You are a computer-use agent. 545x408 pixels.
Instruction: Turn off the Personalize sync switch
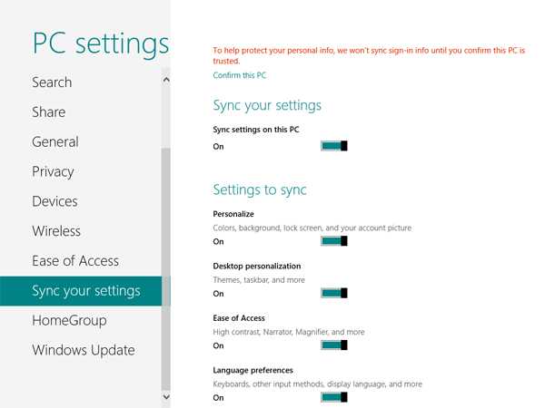333,241
